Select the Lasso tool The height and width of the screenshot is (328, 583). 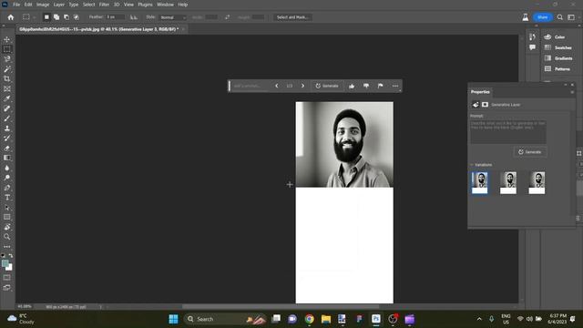pos(7,59)
